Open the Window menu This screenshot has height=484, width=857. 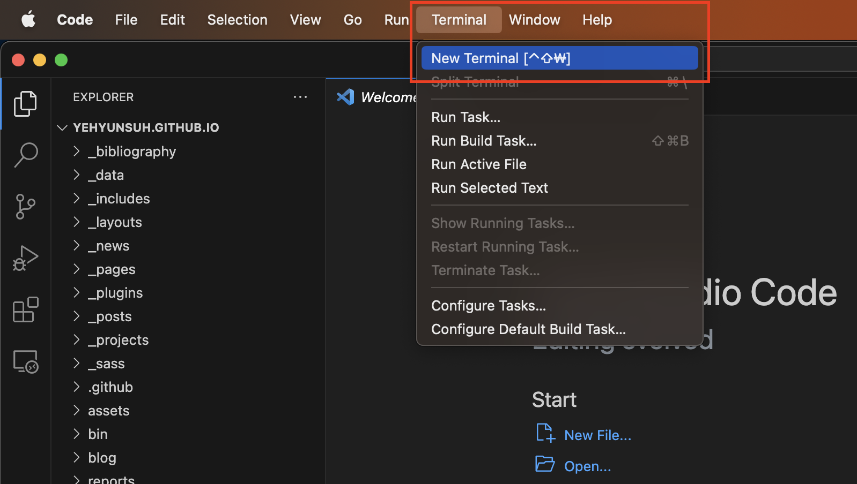pos(534,20)
